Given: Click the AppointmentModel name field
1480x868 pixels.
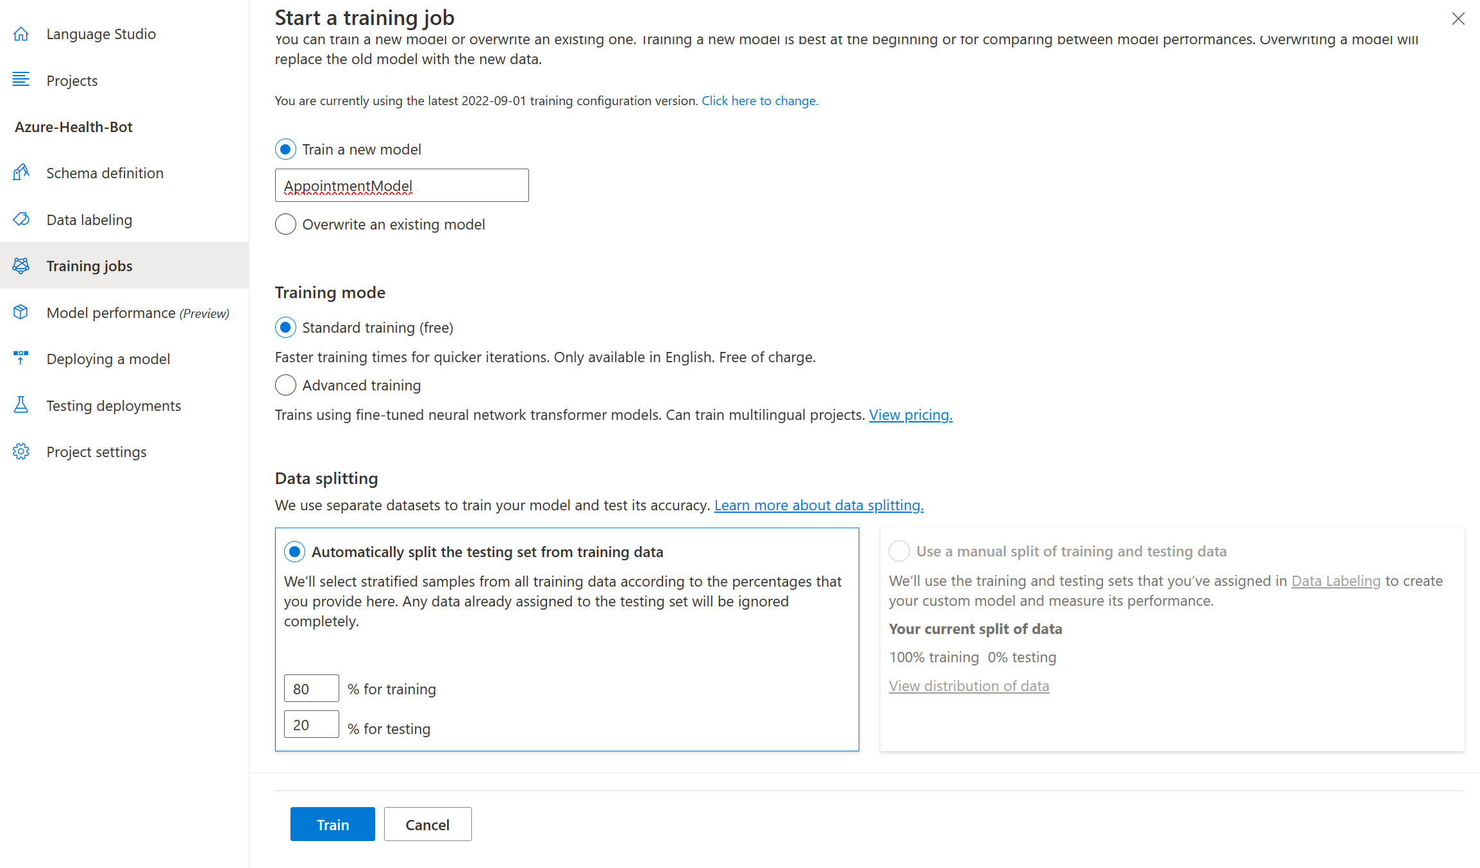Looking at the screenshot, I should coord(401,185).
